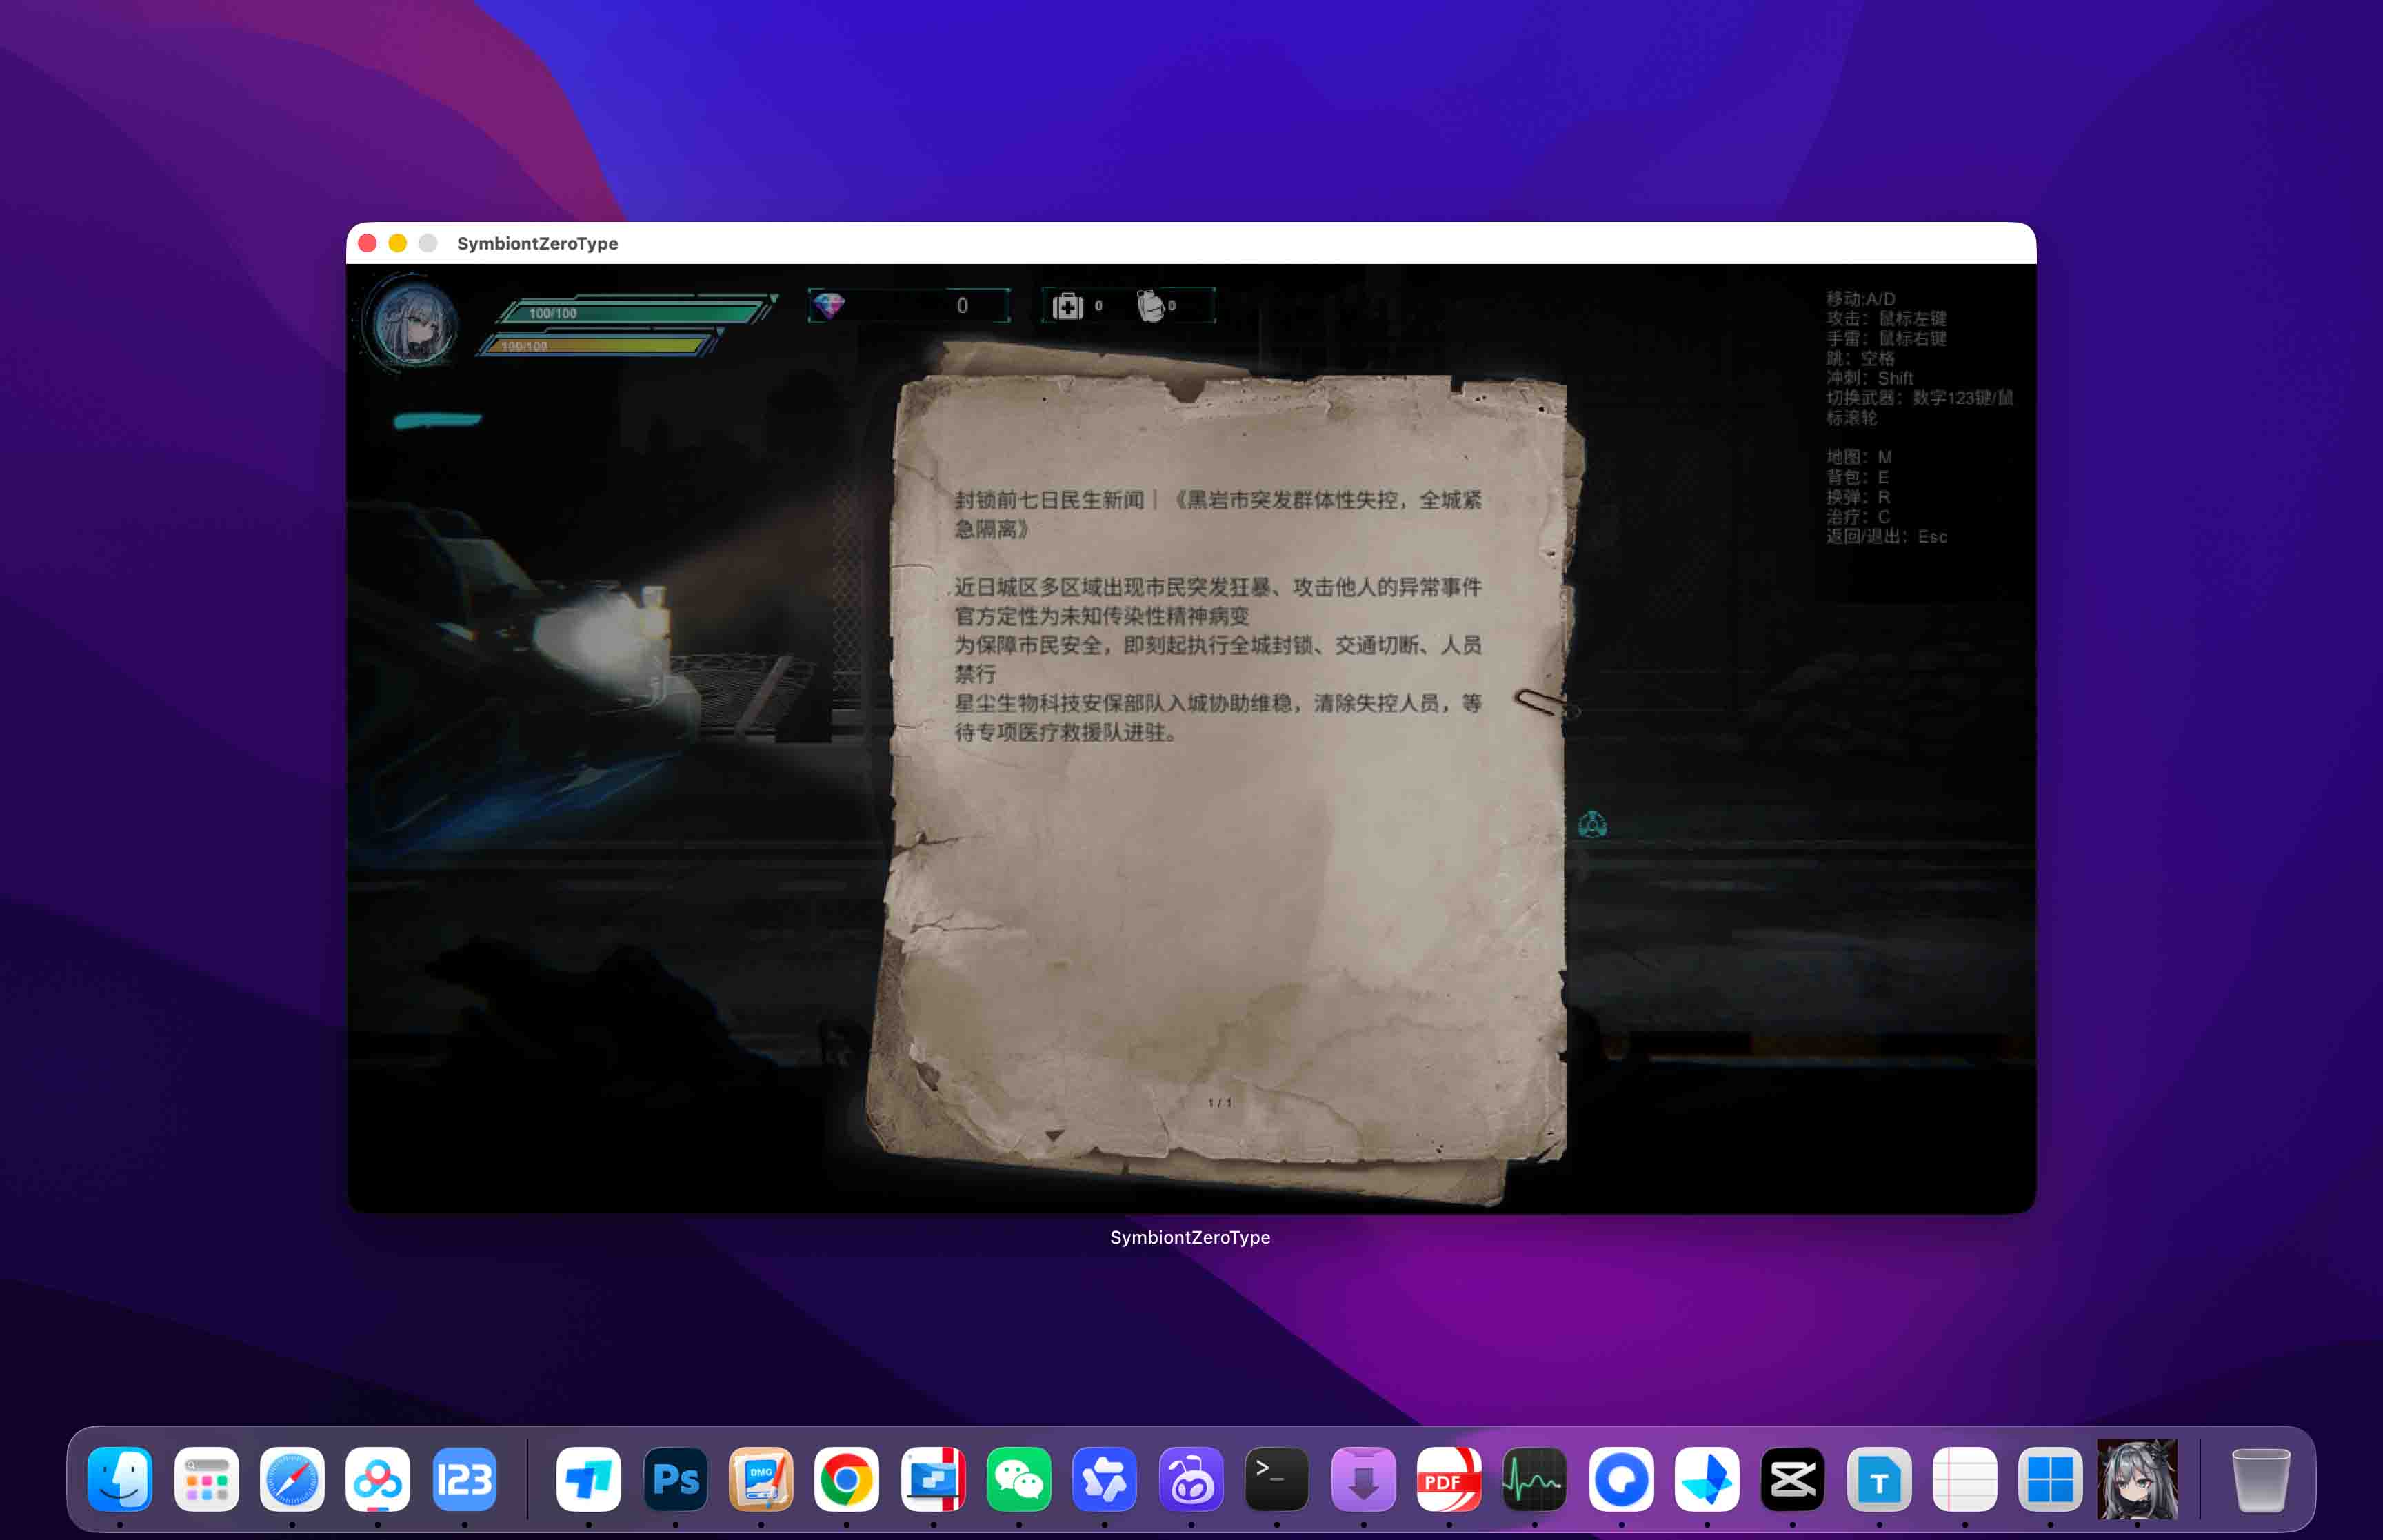Screen dimensions: 2383x1540
Task: Open the DMG tool icon in the Dock
Action: (x=761, y=1479)
